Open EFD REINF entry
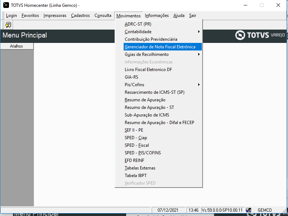 (159, 160)
